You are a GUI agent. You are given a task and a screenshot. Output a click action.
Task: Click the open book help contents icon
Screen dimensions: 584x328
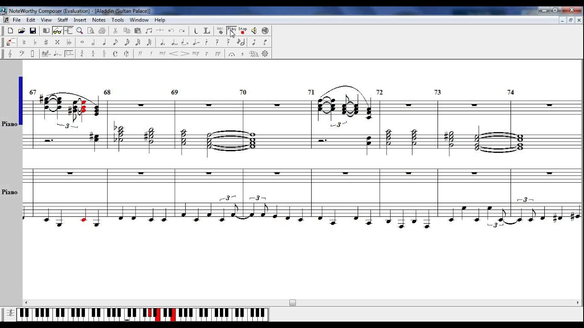click(46, 31)
